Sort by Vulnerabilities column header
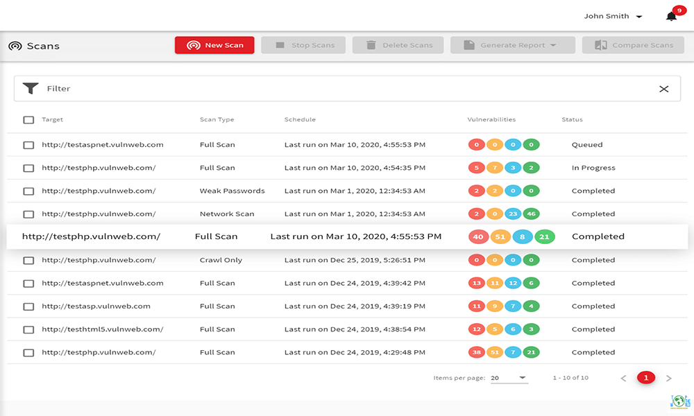This screenshot has width=694, height=416. click(x=491, y=119)
